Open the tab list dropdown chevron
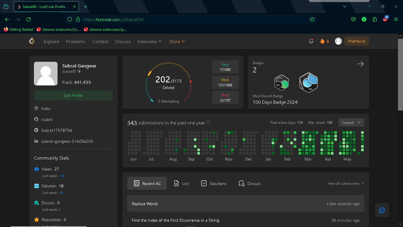This screenshot has height=227, width=403. [x=344, y=6]
